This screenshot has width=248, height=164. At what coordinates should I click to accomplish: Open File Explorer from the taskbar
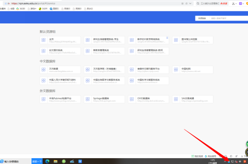click(x=56, y=161)
